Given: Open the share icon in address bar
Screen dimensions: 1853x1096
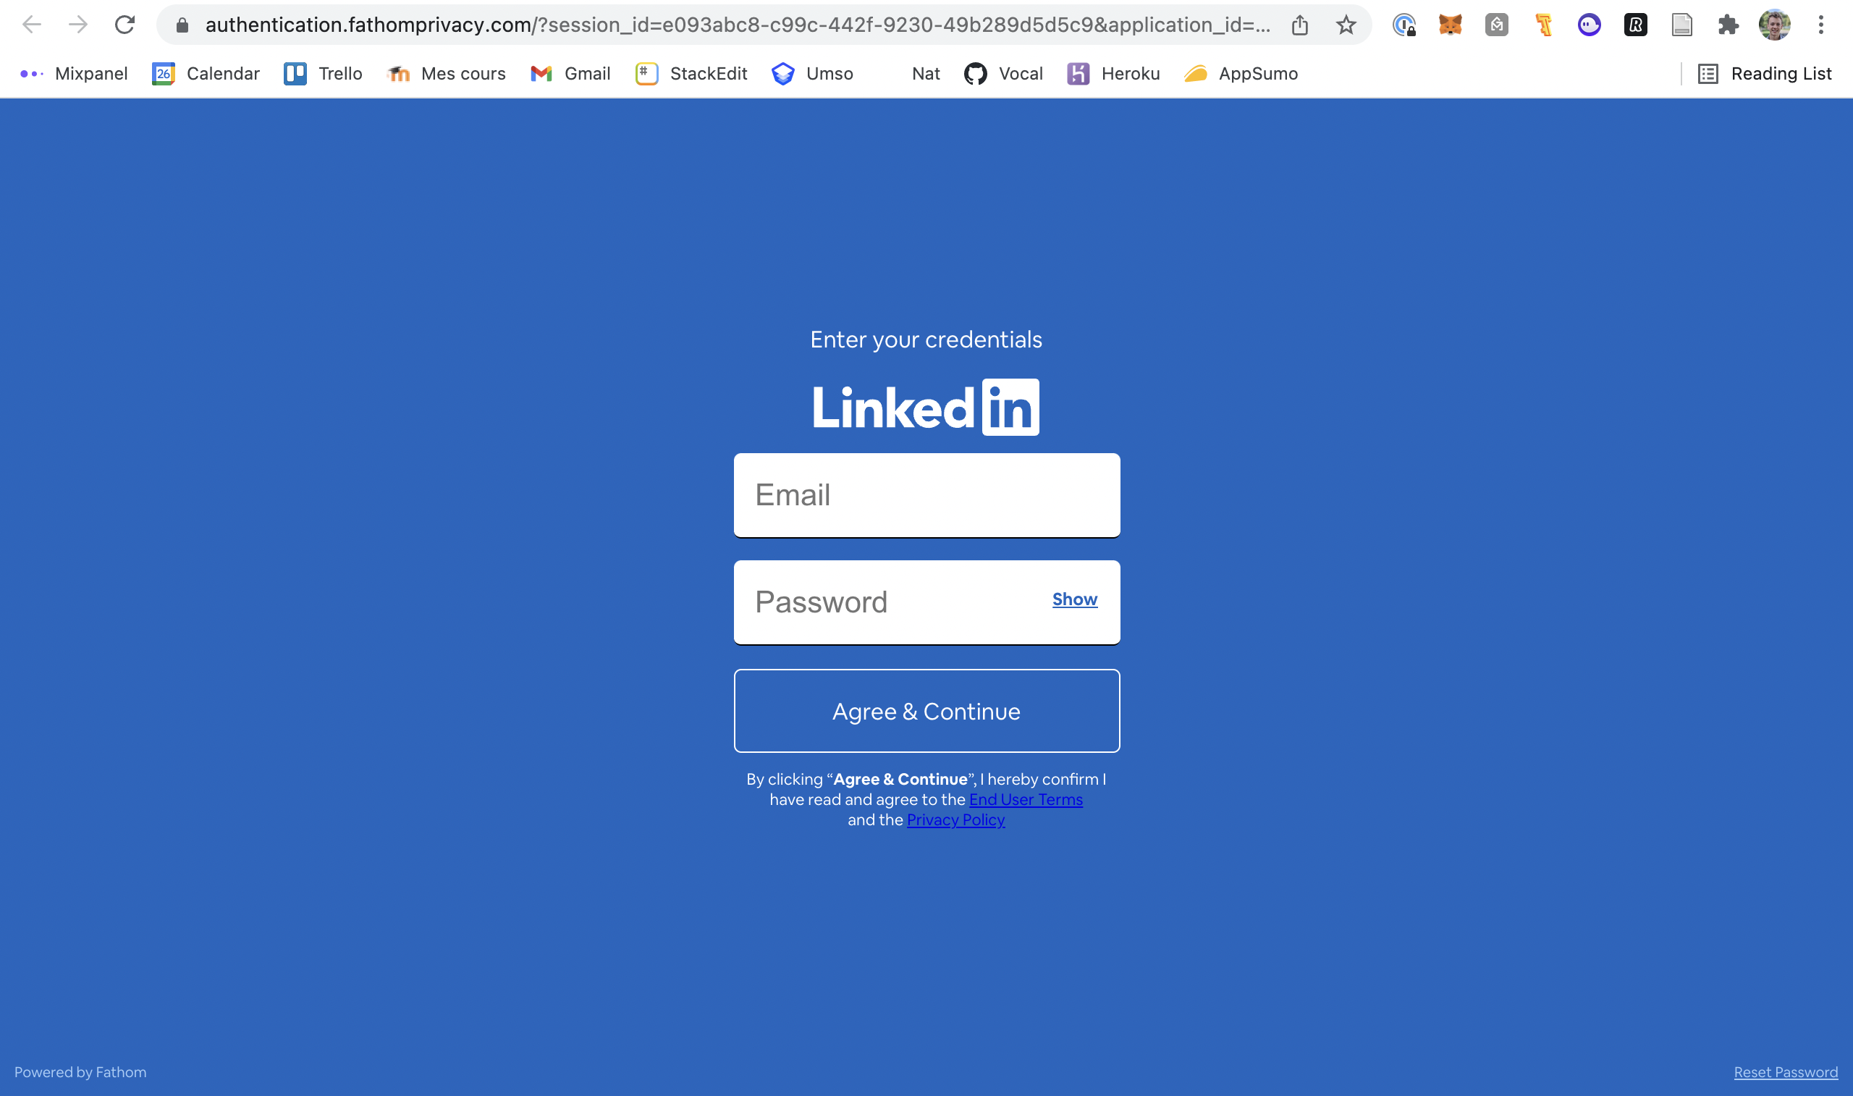Looking at the screenshot, I should coord(1299,25).
